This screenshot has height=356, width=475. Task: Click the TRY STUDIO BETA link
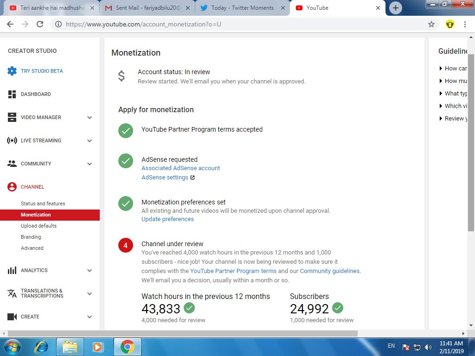point(42,71)
